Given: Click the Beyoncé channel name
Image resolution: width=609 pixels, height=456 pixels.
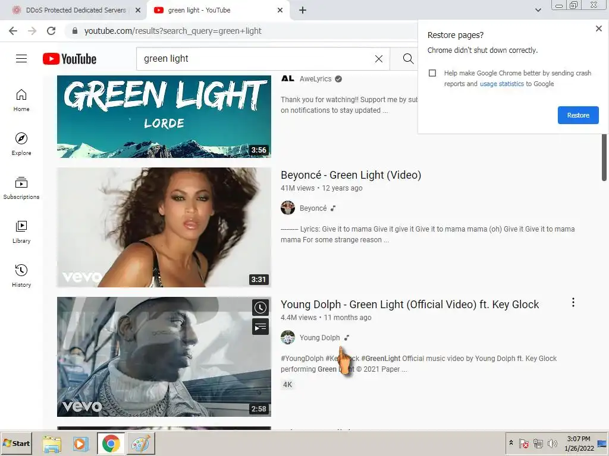Looking at the screenshot, I should (313, 208).
